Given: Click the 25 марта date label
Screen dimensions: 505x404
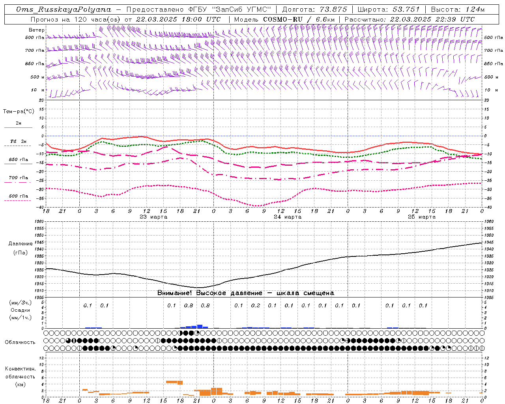Looking at the screenshot, I should tap(422, 217).
